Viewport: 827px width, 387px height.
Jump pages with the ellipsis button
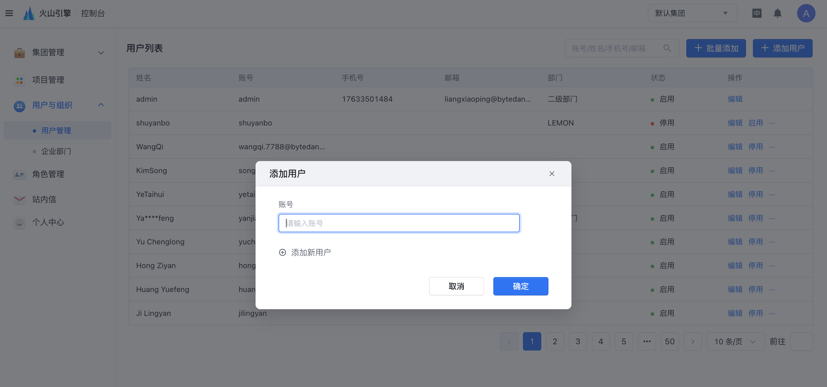pyautogui.click(x=647, y=341)
